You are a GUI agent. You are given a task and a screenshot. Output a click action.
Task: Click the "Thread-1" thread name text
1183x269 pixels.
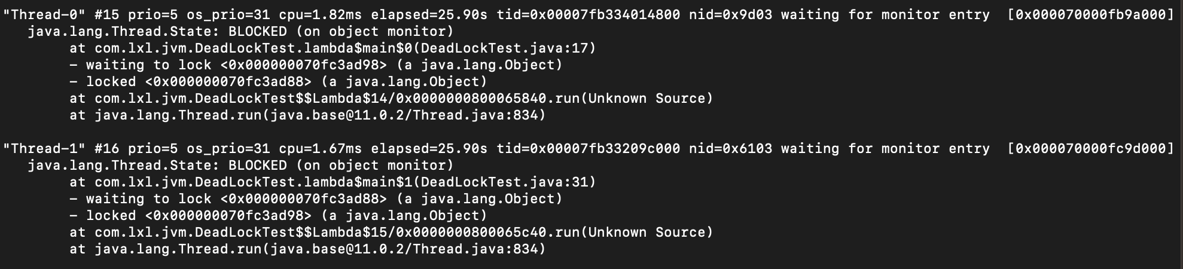(x=44, y=148)
